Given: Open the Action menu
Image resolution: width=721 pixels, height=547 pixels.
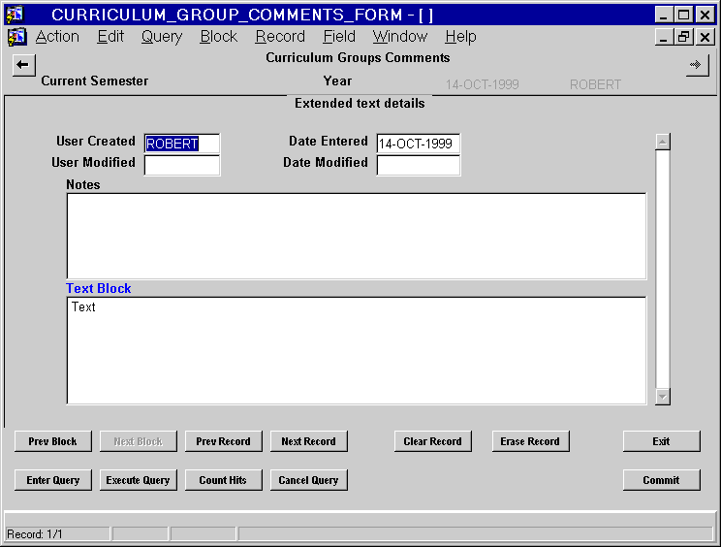Looking at the screenshot, I should tap(57, 36).
